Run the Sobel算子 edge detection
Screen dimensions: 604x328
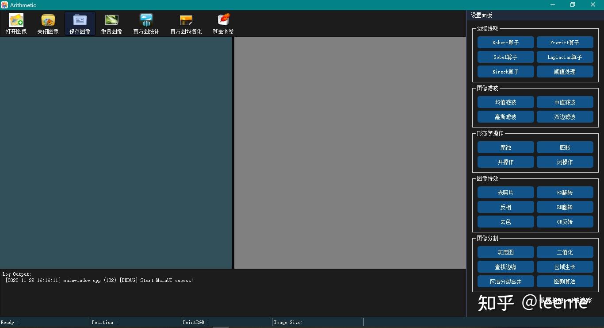505,57
